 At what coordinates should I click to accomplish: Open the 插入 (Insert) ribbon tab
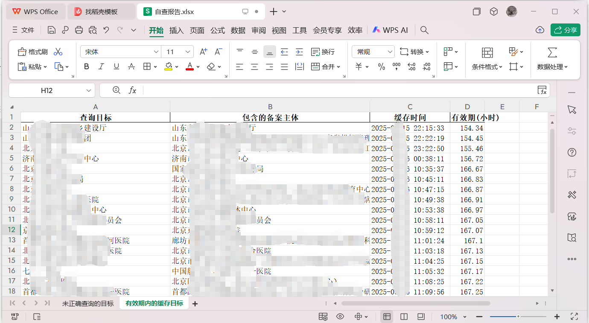coord(176,30)
